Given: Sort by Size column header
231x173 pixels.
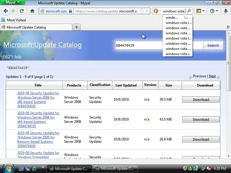Looking at the screenshot, I should pos(169,85).
